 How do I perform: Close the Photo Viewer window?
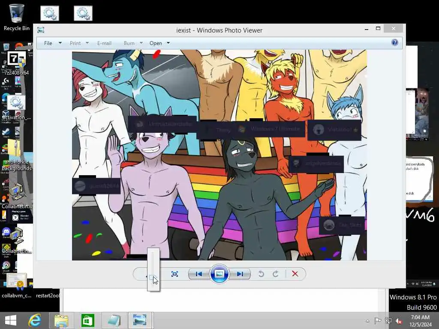pos(394,29)
